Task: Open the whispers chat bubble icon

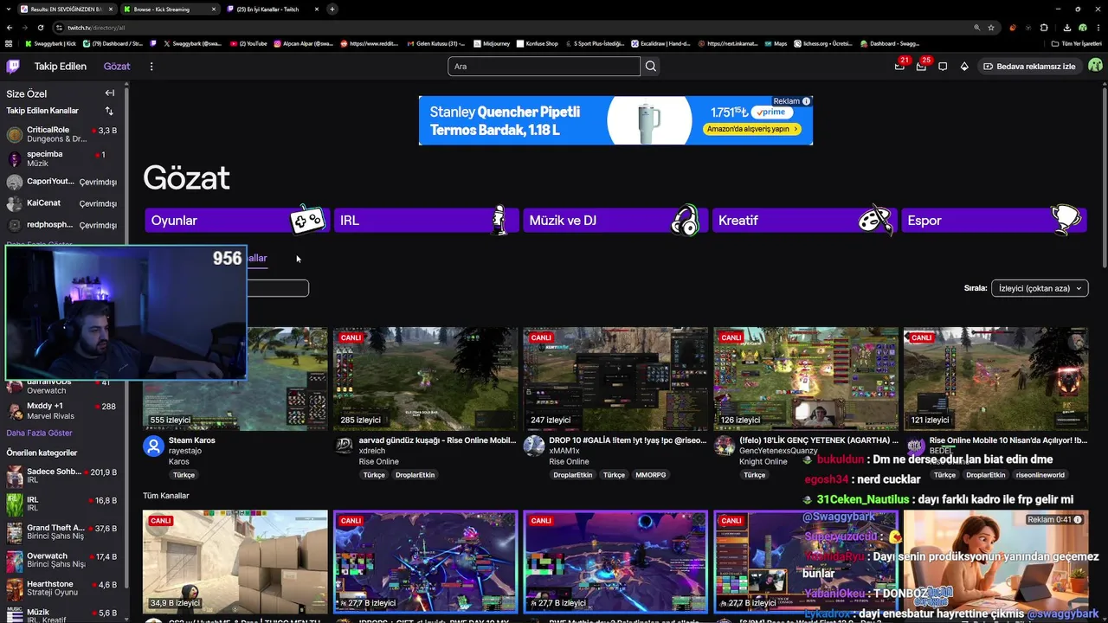Action: (x=943, y=66)
